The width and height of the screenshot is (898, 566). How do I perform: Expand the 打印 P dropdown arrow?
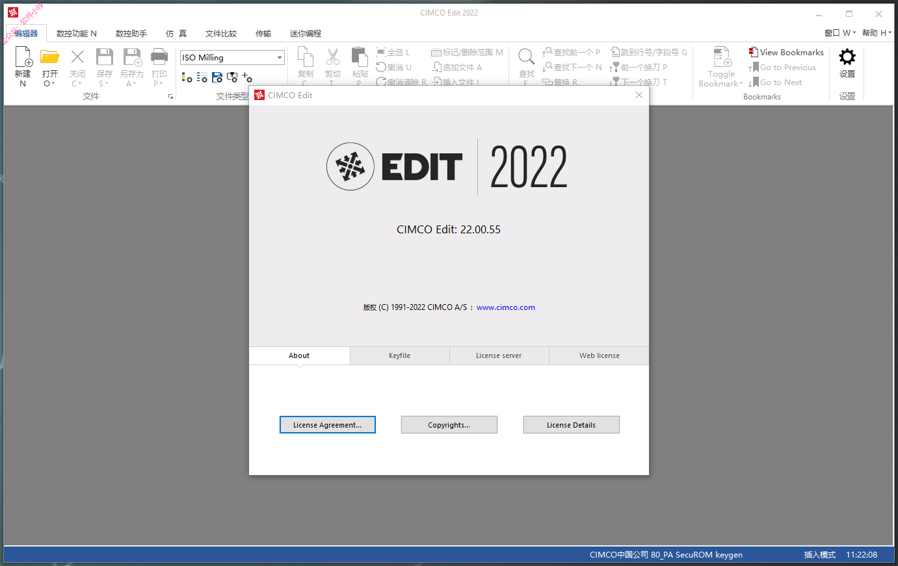click(161, 84)
